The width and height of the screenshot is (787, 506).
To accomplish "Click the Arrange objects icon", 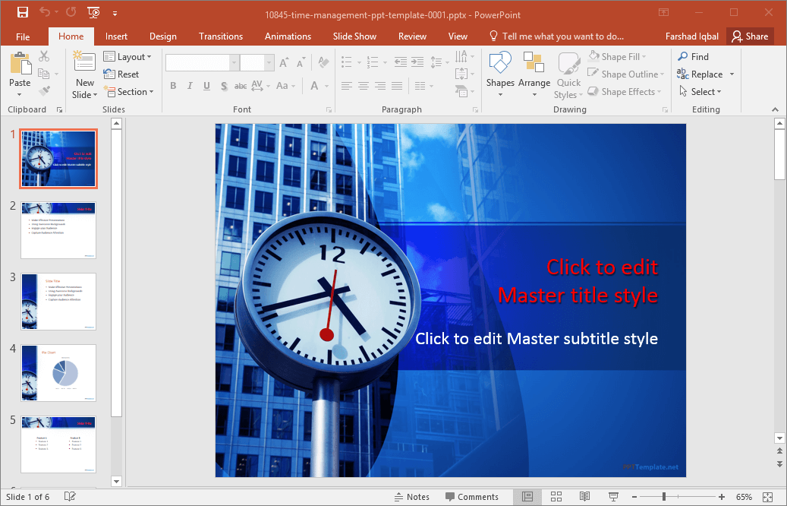I will pos(534,67).
